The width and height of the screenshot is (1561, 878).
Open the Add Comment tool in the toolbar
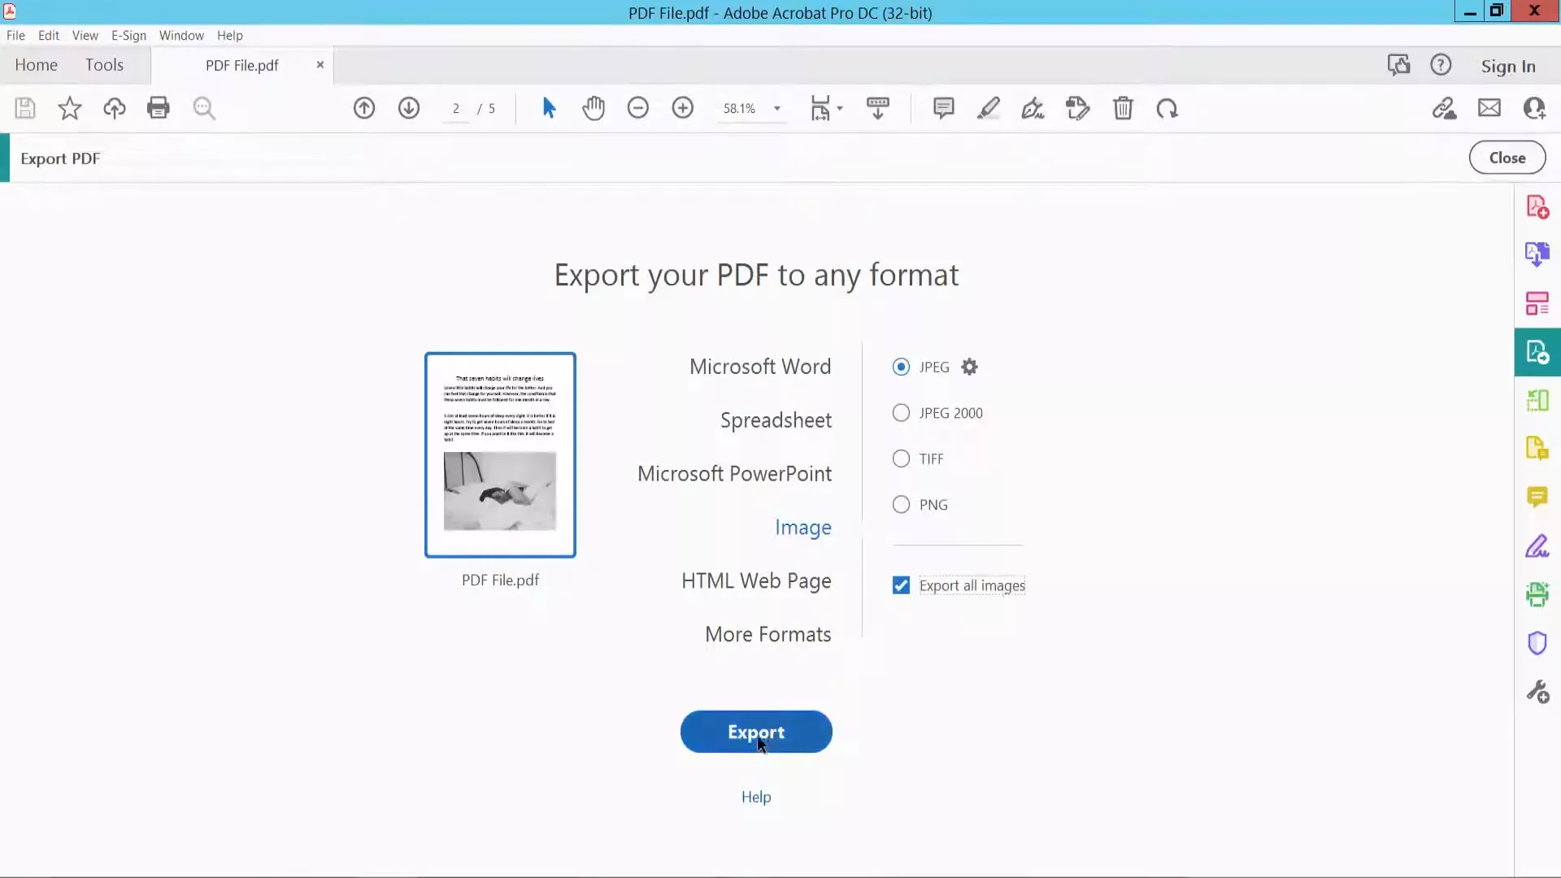pos(943,108)
